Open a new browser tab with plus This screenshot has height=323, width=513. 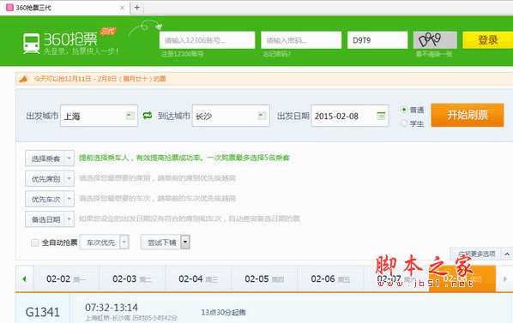tap(136, 8)
